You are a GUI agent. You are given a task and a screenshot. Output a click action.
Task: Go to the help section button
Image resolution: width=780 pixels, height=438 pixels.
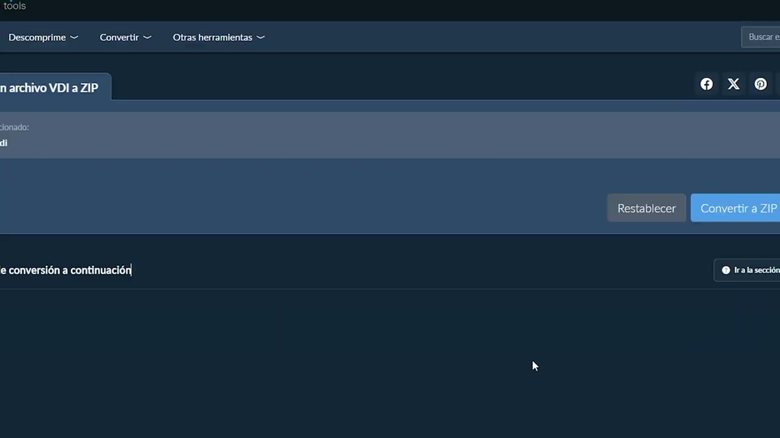click(747, 270)
